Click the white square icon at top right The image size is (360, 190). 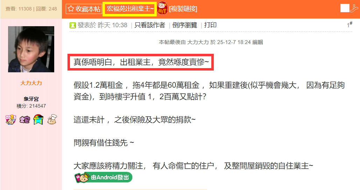tap(345, 8)
